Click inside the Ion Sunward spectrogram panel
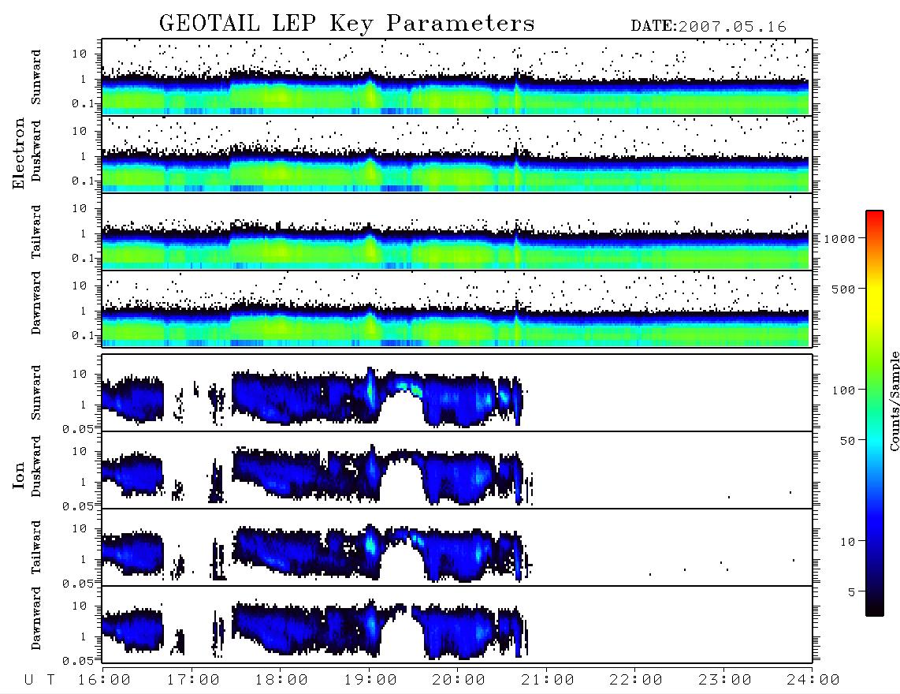 (457, 393)
